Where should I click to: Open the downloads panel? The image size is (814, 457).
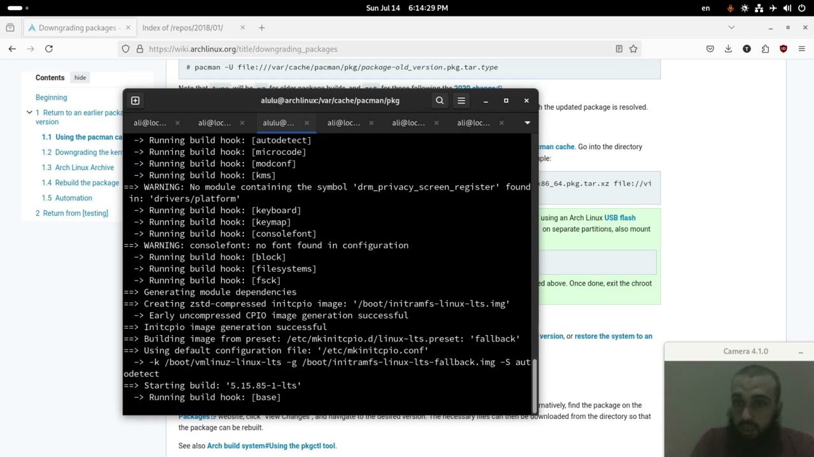pos(728,49)
